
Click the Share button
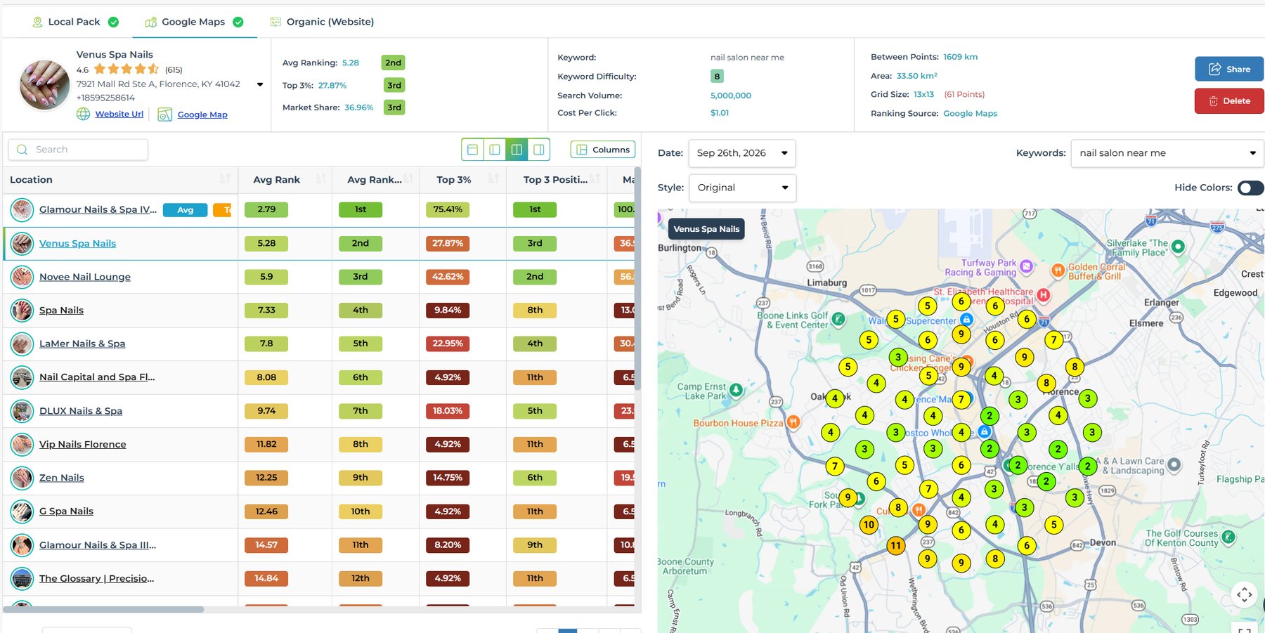pos(1228,69)
